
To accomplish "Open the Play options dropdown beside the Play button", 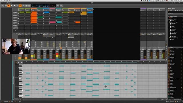I will [6, 6].
